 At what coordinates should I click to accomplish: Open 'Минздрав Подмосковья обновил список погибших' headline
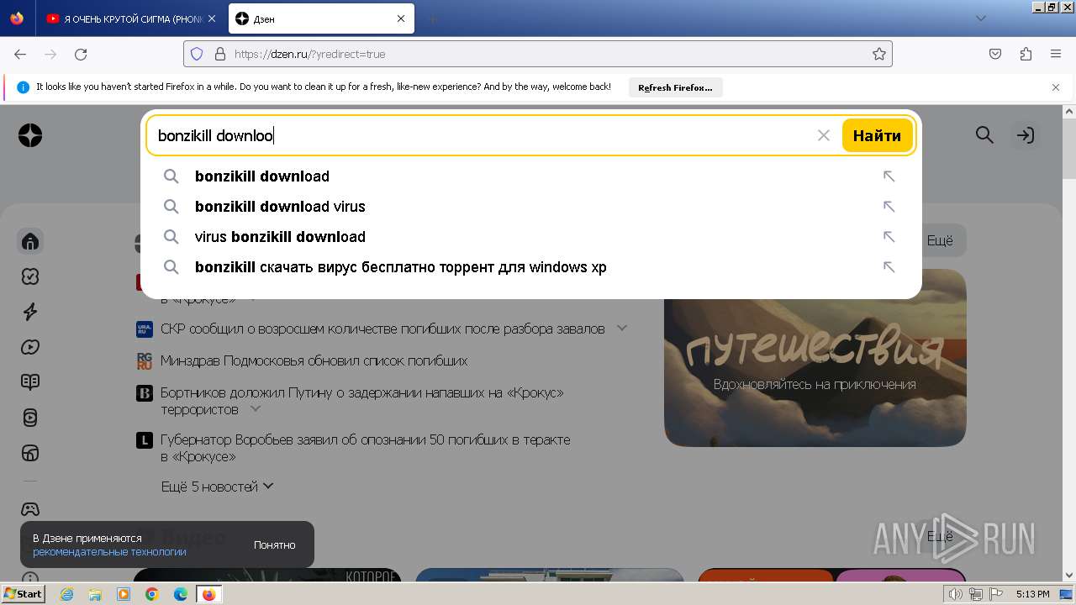coord(314,360)
